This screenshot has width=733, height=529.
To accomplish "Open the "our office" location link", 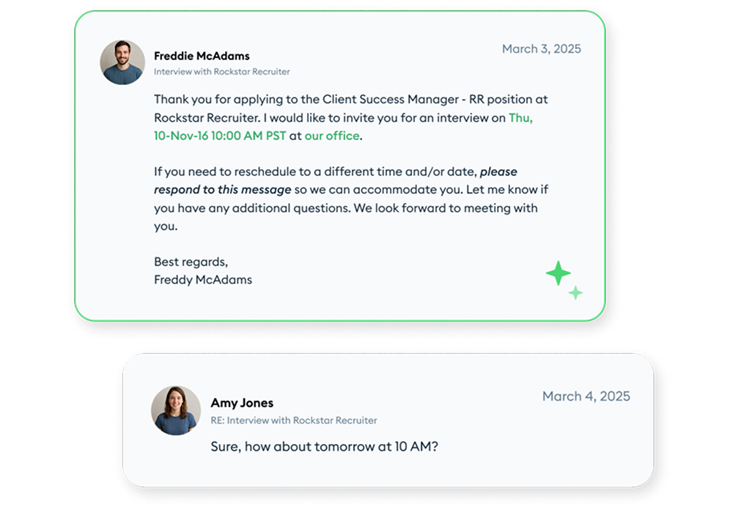I will tap(332, 136).
